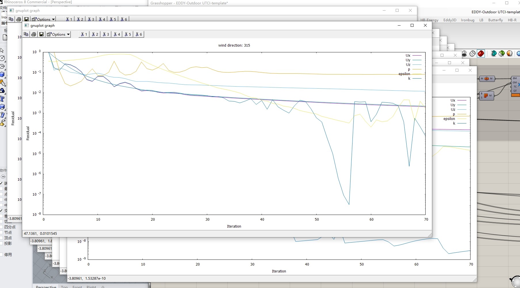Open the Options dropdown in front gnuplot window

coord(58,34)
